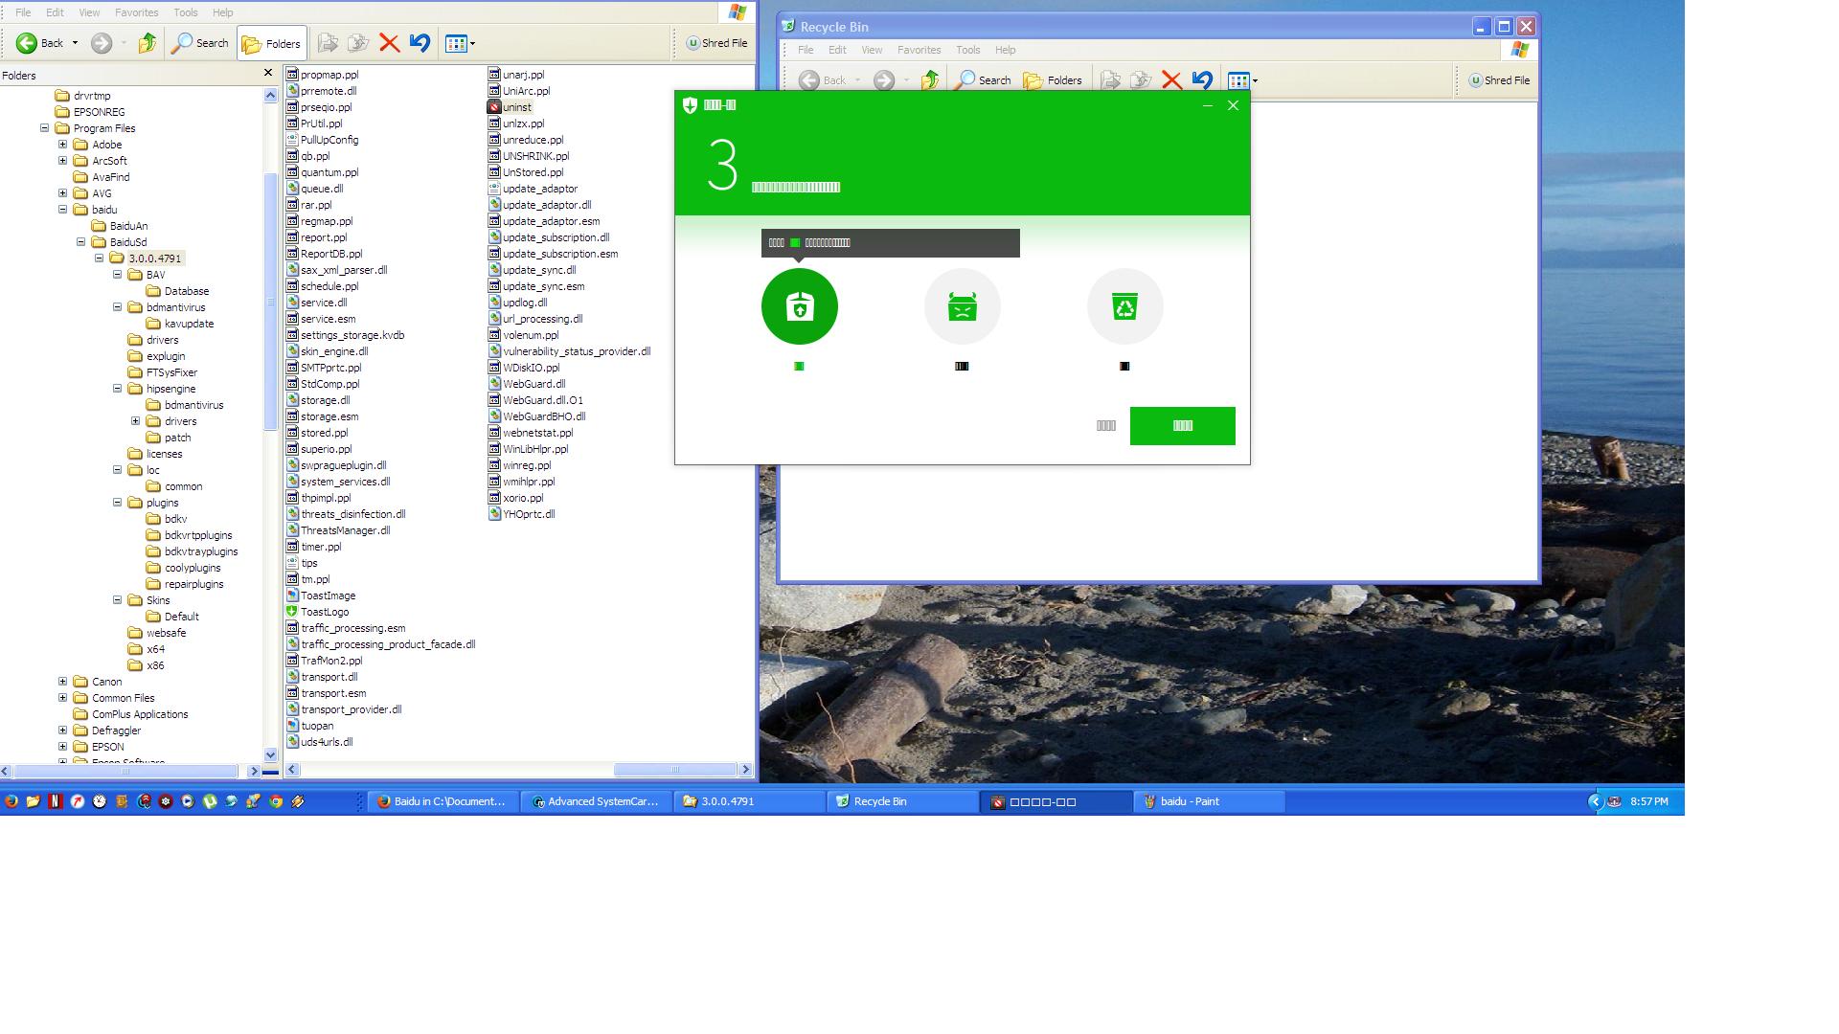Click the large green confirm button in dialog
Viewport: 1839px width, 1034px height.
[1182, 426]
